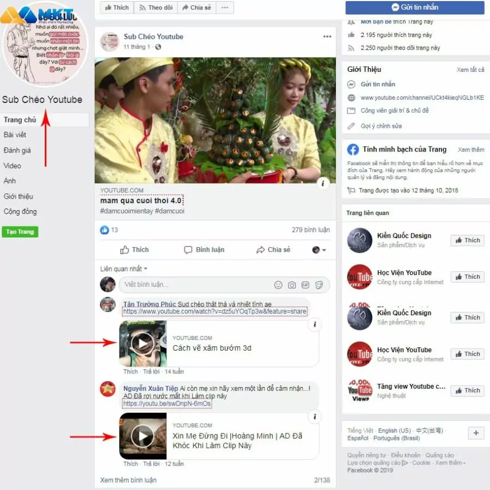Like the first Học Viện YouTube page
This screenshot has height=490, width=490.
(468, 277)
